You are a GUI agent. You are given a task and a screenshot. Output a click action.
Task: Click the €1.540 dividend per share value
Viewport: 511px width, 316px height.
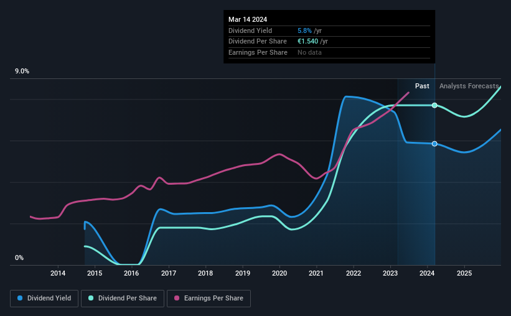[x=307, y=42]
